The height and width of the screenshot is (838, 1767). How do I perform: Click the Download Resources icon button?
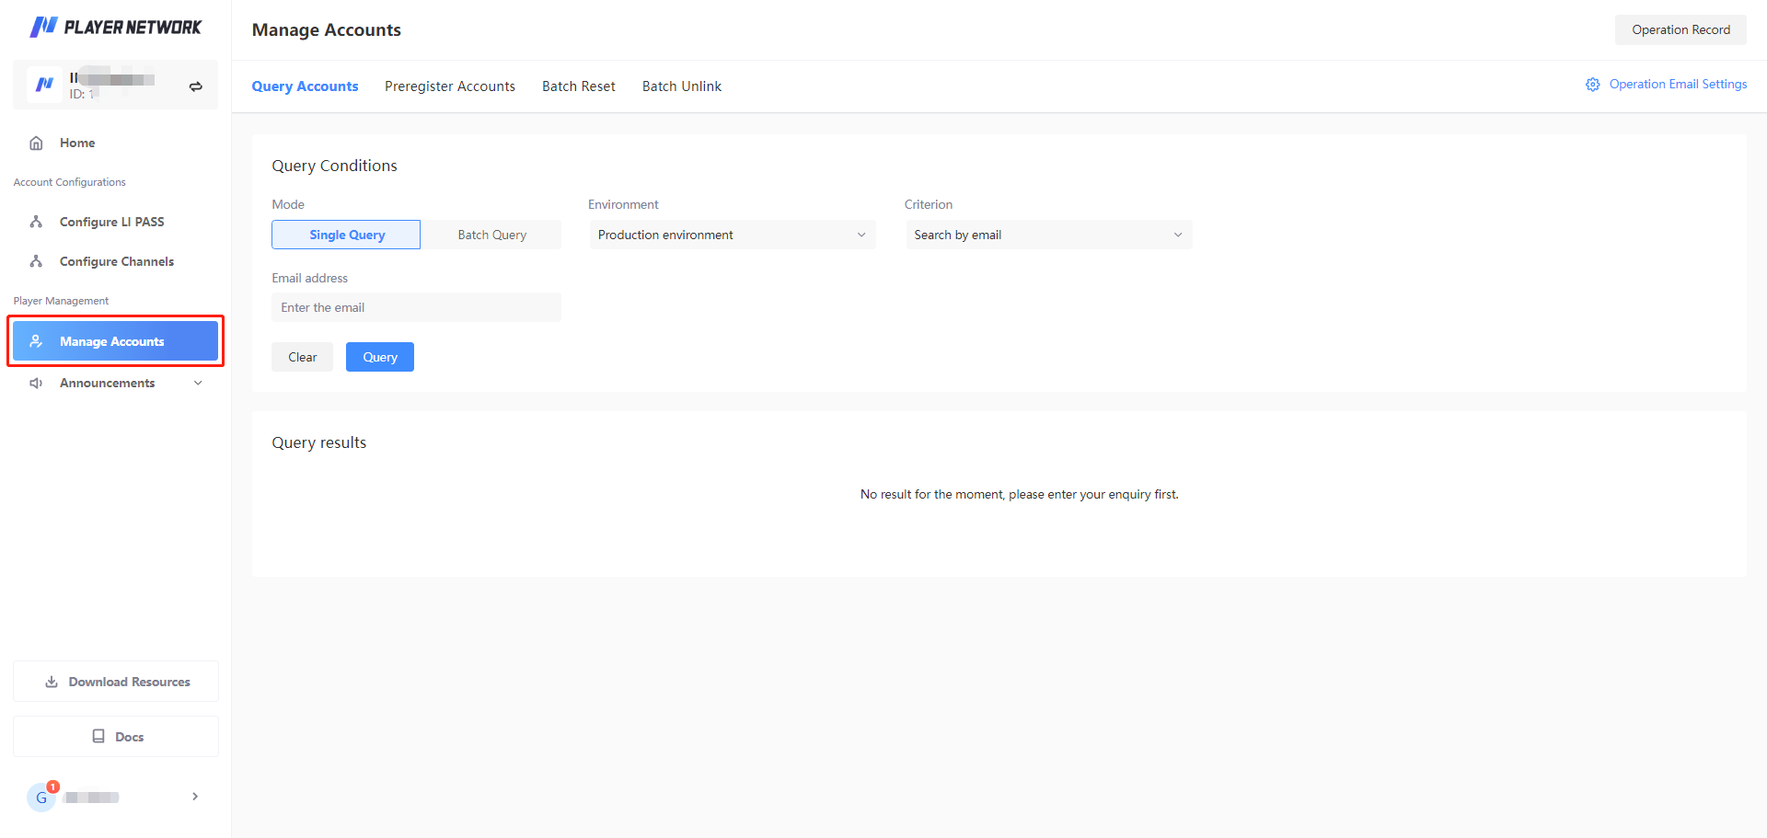tap(52, 682)
